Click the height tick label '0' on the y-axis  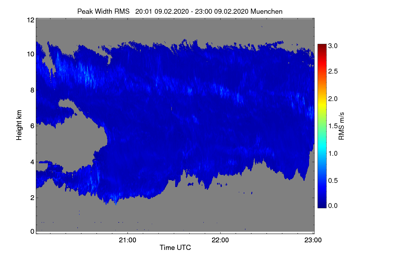click(x=32, y=231)
